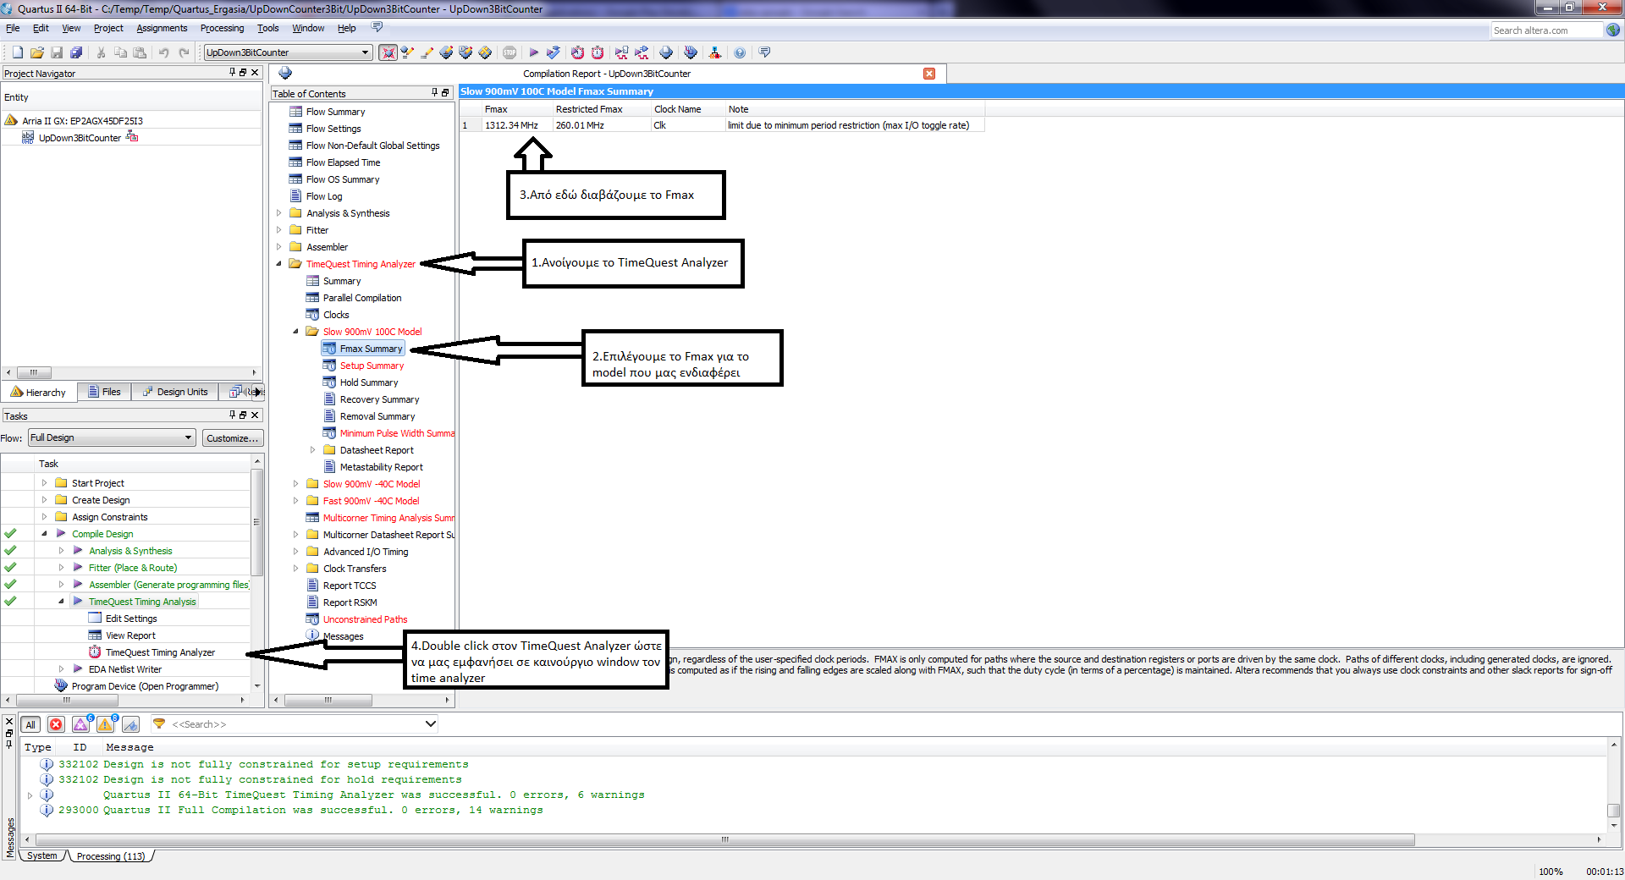The width and height of the screenshot is (1625, 880).
Task: Expand the Datasheet Report folder
Action: tap(312, 450)
